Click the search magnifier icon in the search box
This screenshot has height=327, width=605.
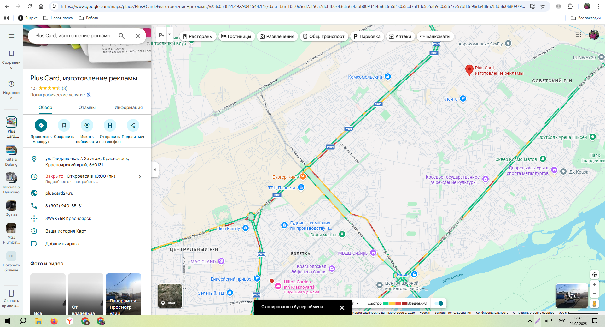[x=122, y=36]
